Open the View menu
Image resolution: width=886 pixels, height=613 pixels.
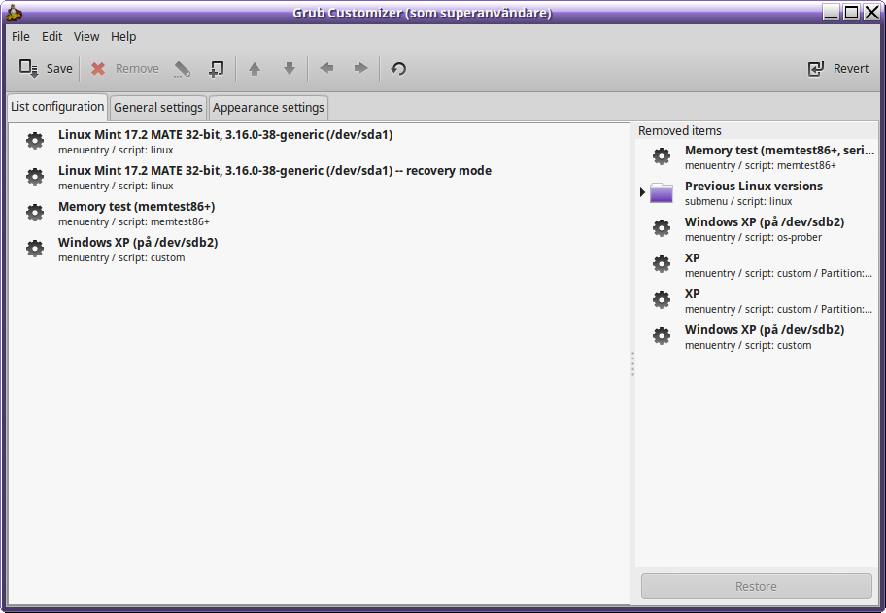click(x=86, y=36)
